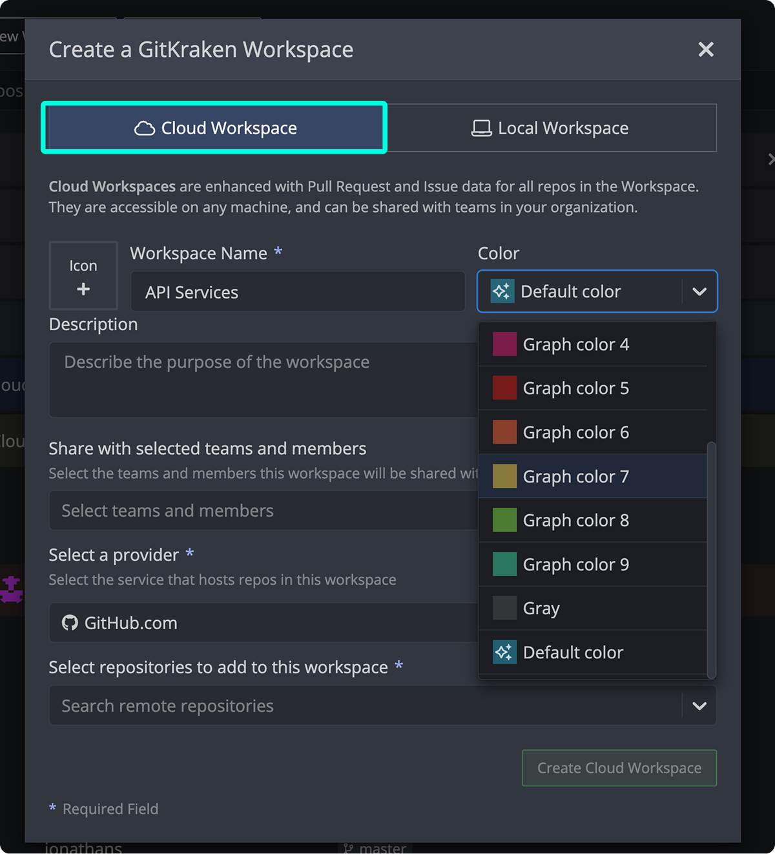
Task: Select the Graph color 4 swatch
Action: click(x=504, y=344)
